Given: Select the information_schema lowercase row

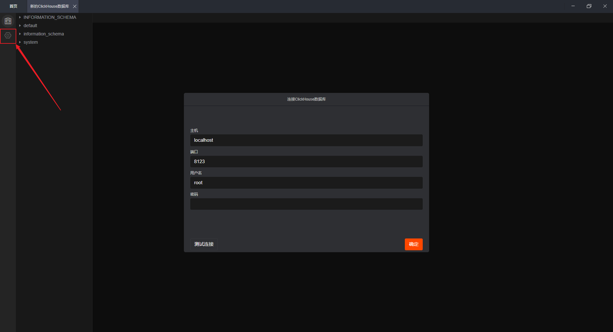Looking at the screenshot, I should [x=54, y=34].
